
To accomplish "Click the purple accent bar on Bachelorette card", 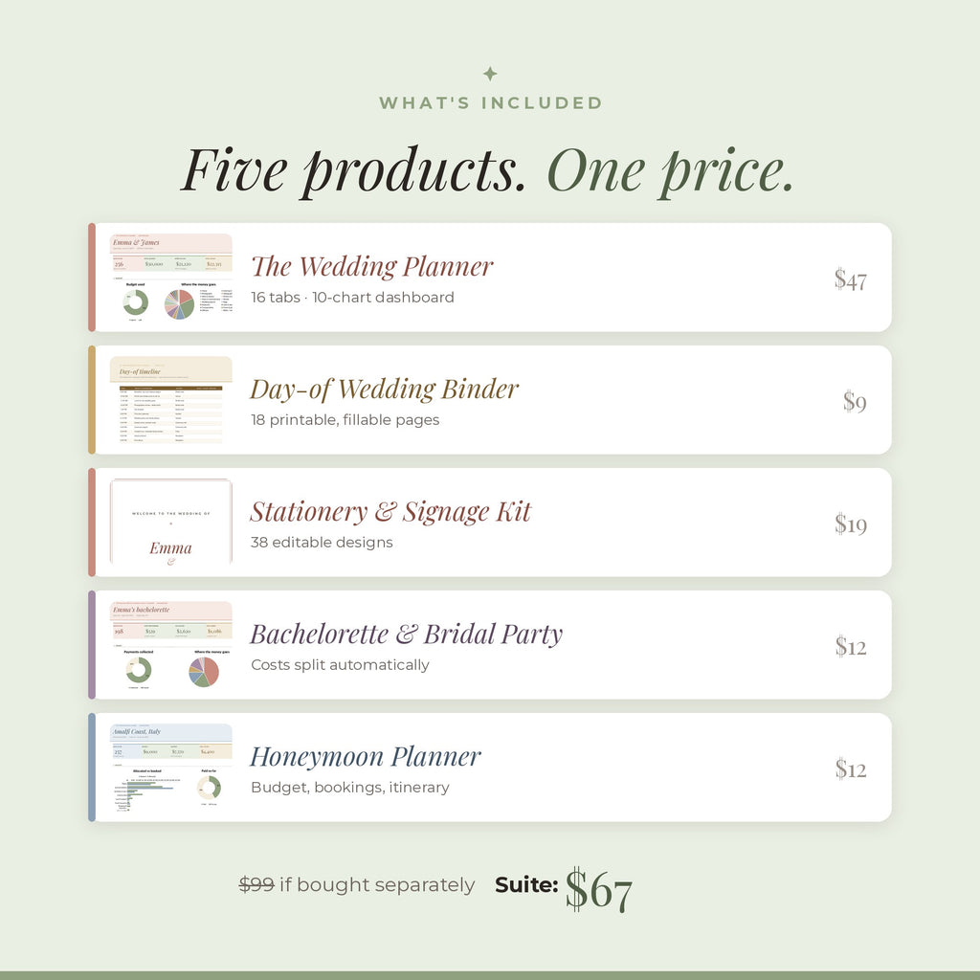I will click(92, 644).
